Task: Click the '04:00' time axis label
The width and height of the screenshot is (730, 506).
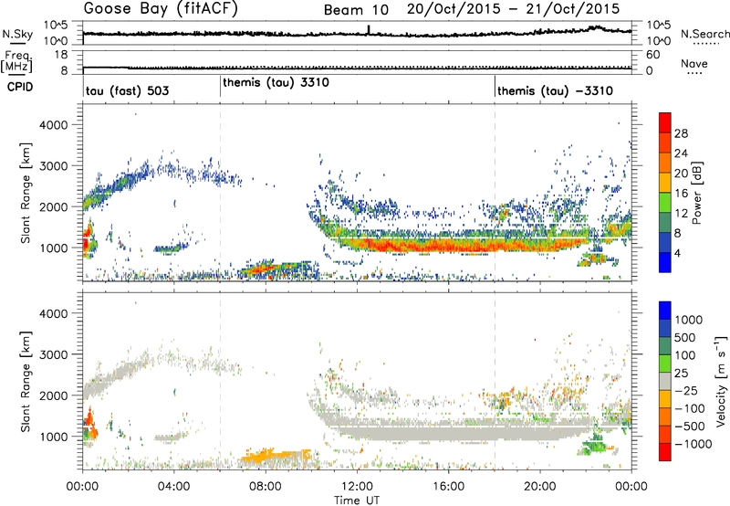Action: tap(174, 486)
